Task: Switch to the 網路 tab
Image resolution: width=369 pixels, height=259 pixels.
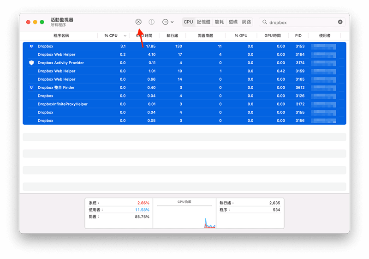Action: pyautogui.click(x=246, y=22)
